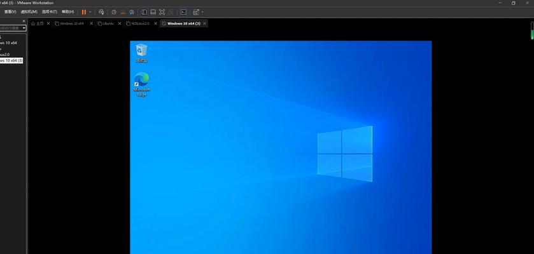Switch to the NDLinux2.0 tab
This screenshot has height=254, width=534.
[138, 23]
